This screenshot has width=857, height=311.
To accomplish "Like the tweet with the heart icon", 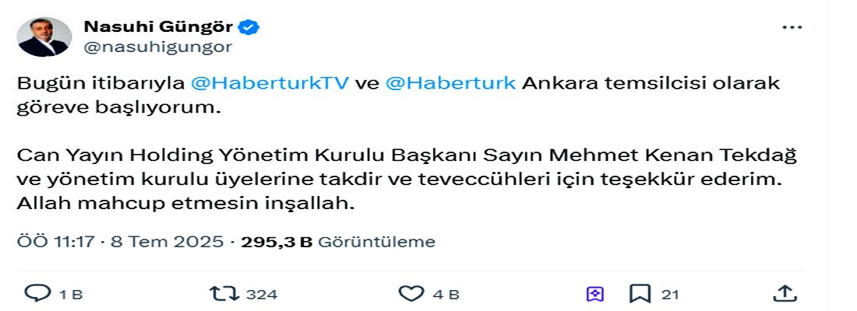I will pos(411,294).
